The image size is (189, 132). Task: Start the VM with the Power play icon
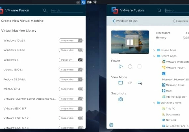pos(121,66)
